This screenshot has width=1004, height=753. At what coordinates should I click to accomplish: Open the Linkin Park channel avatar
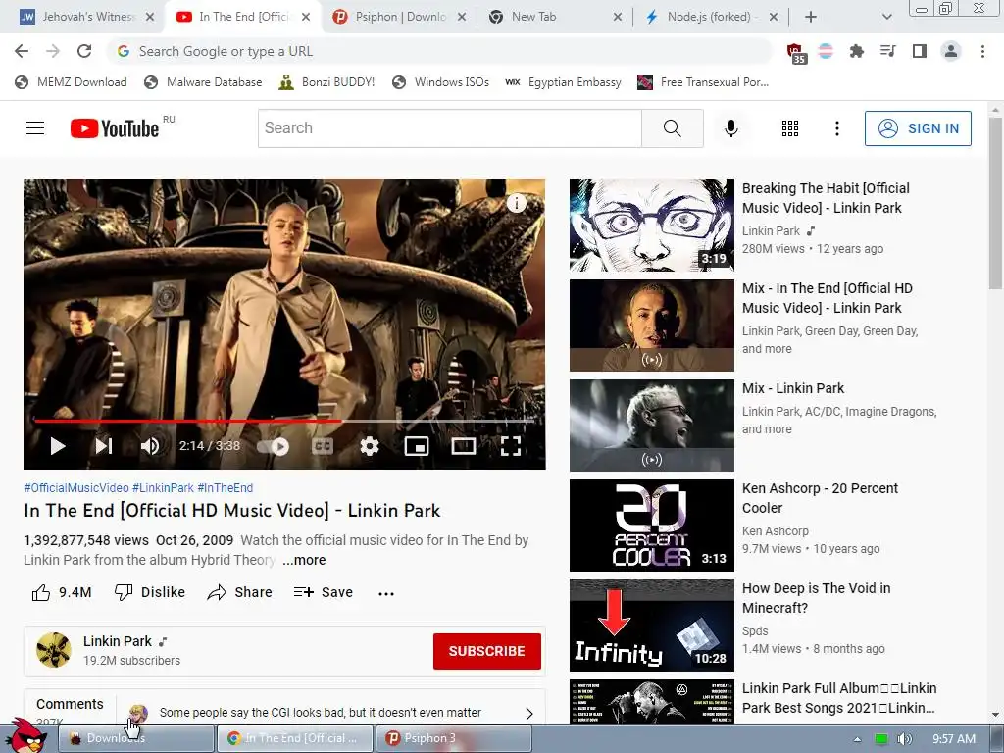tap(54, 650)
